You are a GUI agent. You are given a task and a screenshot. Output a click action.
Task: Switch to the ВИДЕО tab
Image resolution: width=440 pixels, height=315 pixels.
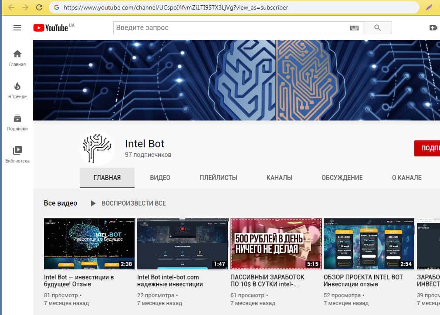coord(160,178)
